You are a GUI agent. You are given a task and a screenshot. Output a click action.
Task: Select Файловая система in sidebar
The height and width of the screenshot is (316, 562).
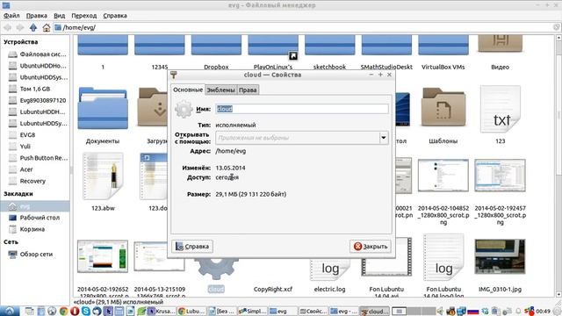(x=37, y=54)
